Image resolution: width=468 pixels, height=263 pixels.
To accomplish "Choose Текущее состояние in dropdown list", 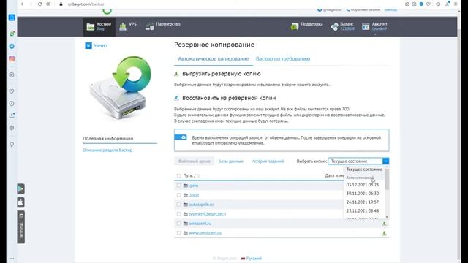I will pos(364,169).
